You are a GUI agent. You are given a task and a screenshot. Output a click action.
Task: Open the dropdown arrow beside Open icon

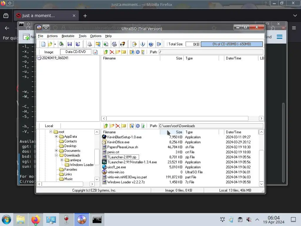click(55, 44)
